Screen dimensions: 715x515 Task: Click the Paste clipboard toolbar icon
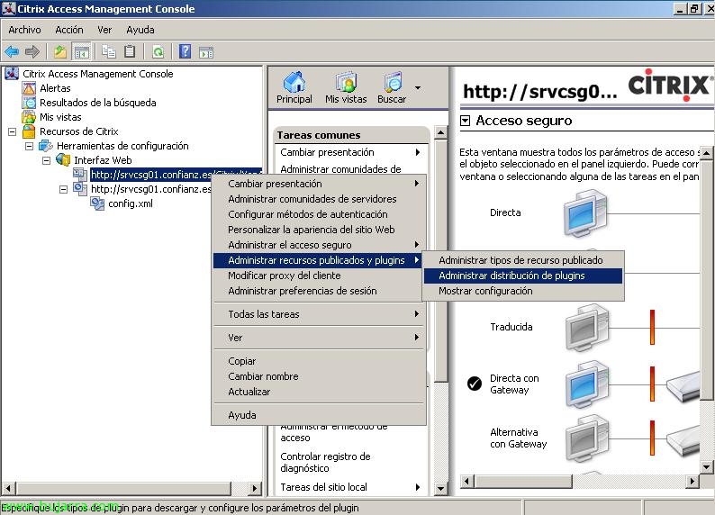pos(130,52)
